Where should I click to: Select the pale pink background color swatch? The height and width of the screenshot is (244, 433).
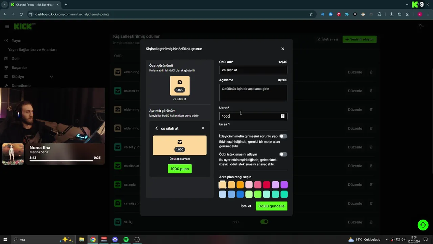coord(249,185)
